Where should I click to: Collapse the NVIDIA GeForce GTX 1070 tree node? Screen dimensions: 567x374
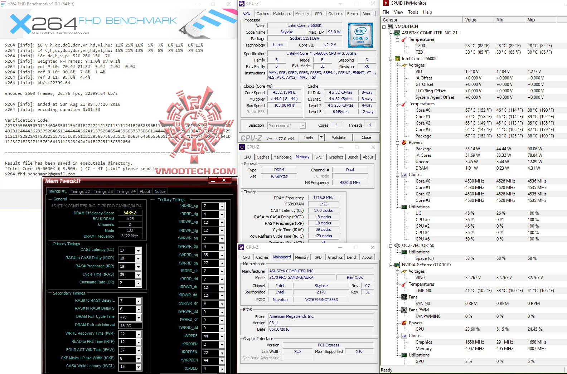pos(391,265)
